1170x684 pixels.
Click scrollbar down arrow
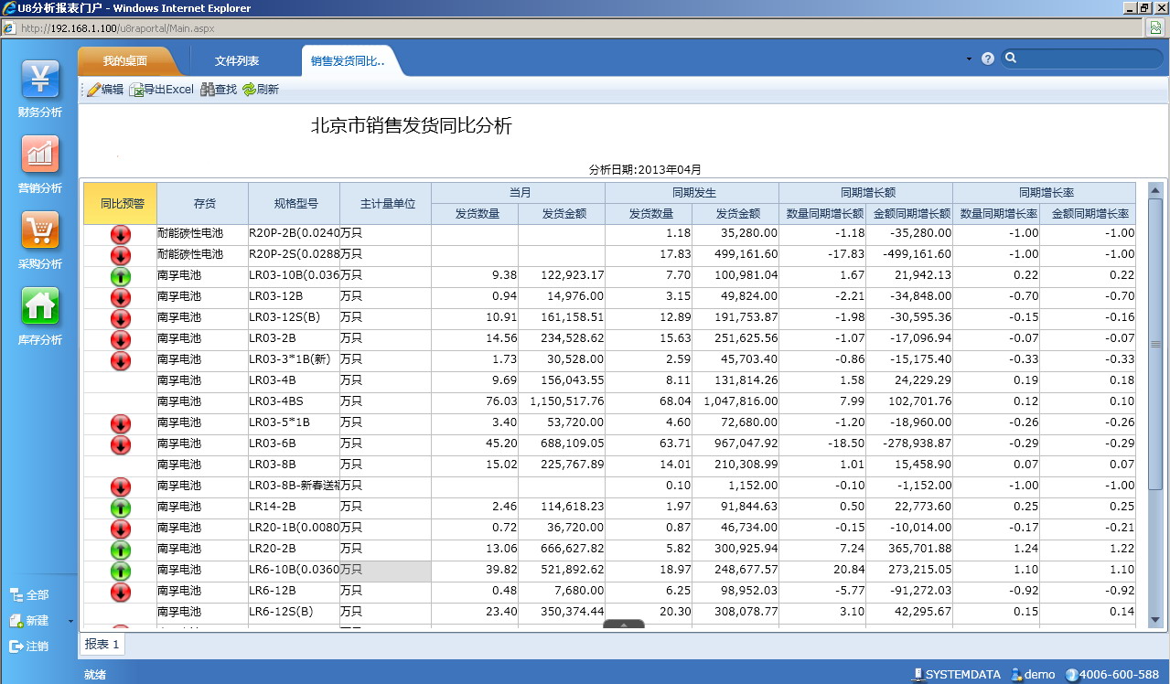point(1155,620)
